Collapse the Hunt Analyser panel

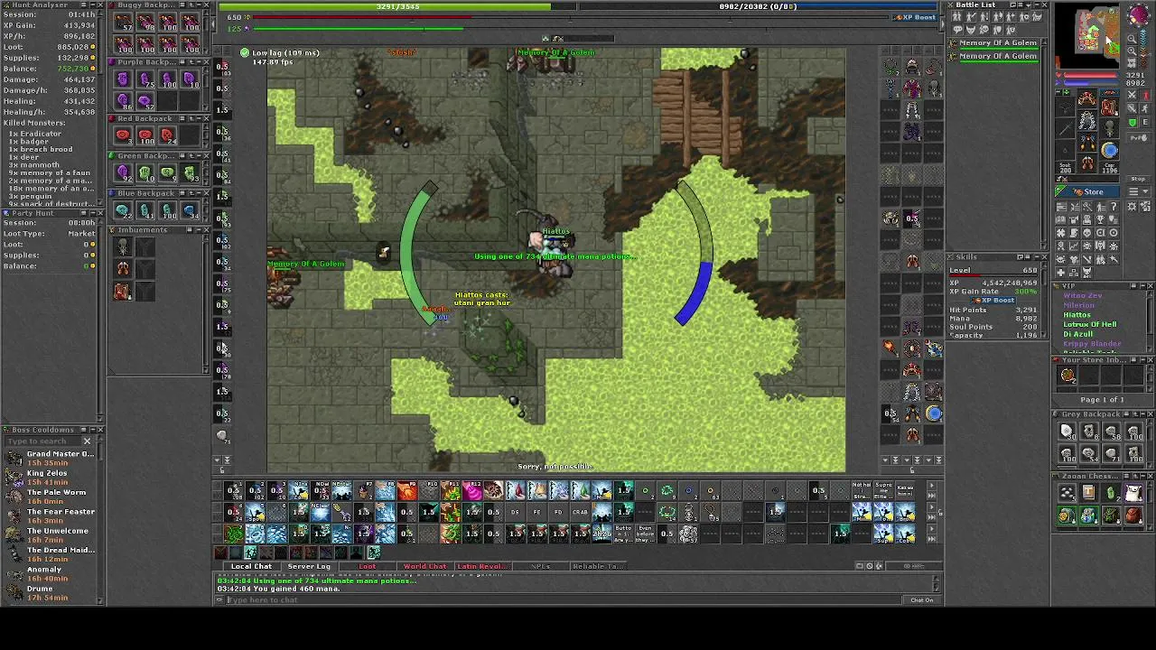point(92,5)
